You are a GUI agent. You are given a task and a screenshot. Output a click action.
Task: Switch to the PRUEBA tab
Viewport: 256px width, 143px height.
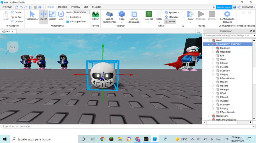[75, 7]
